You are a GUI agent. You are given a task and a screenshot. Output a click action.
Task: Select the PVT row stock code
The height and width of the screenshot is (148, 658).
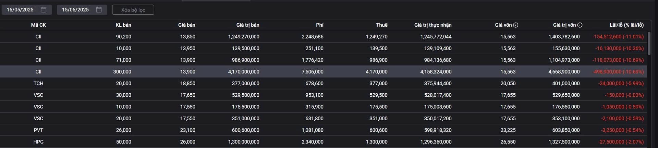tap(38, 130)
